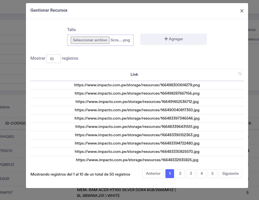Image resolution: width=259 pixels, height=200 pixels.
Task: Select resource link ending 166498287667156.png
Action: coord(137,93)
